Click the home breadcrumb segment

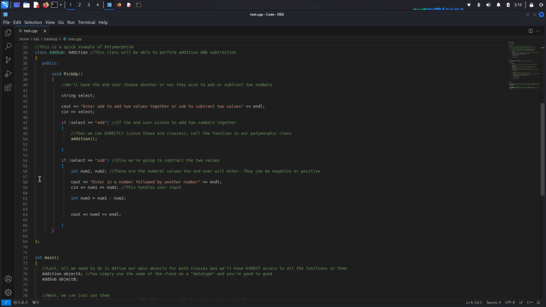24,39
